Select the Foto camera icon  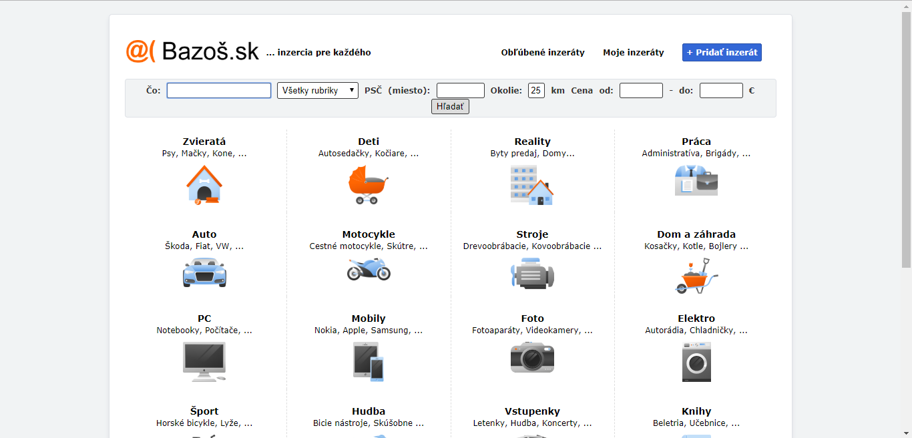point(532,357)
